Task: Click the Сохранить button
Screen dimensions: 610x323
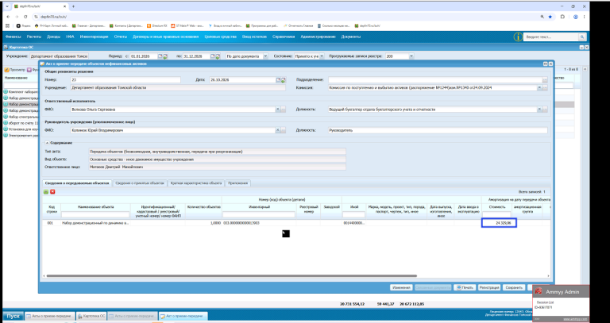Action: click(514, 287)
